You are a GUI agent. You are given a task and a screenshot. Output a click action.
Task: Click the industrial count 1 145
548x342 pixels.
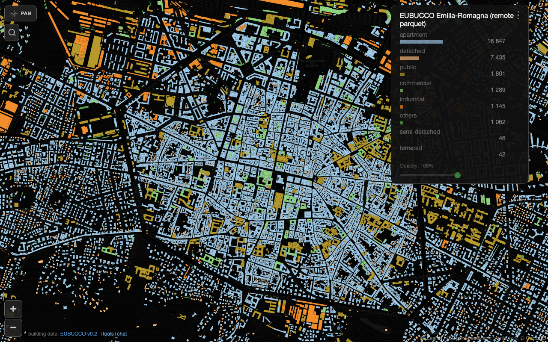click(498, 106)
